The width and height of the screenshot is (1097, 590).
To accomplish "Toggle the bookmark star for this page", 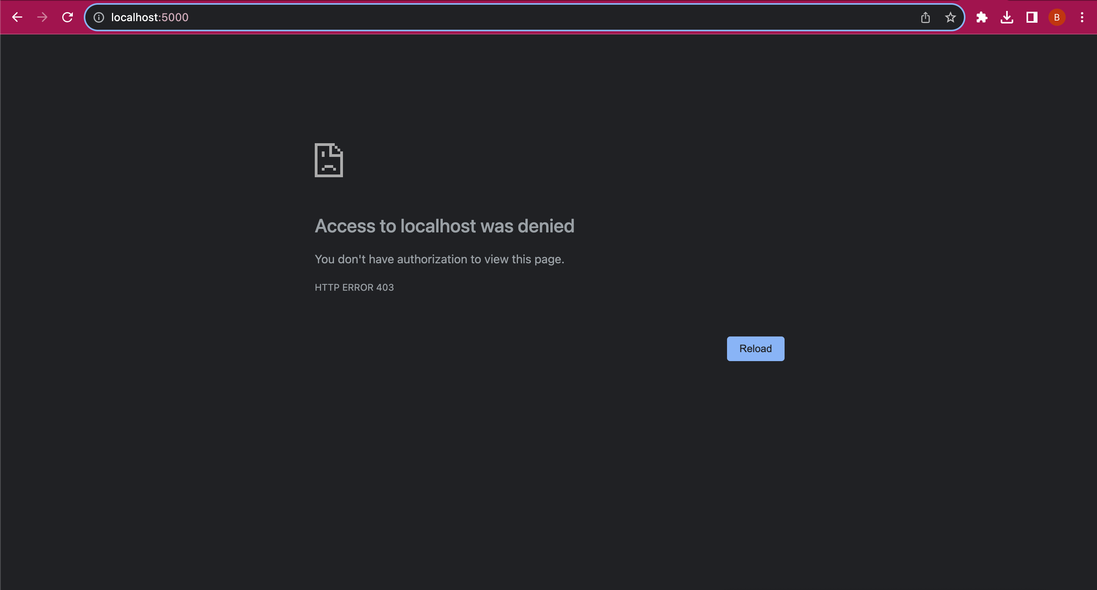I will pyautogui.click(x=950, y=17).
